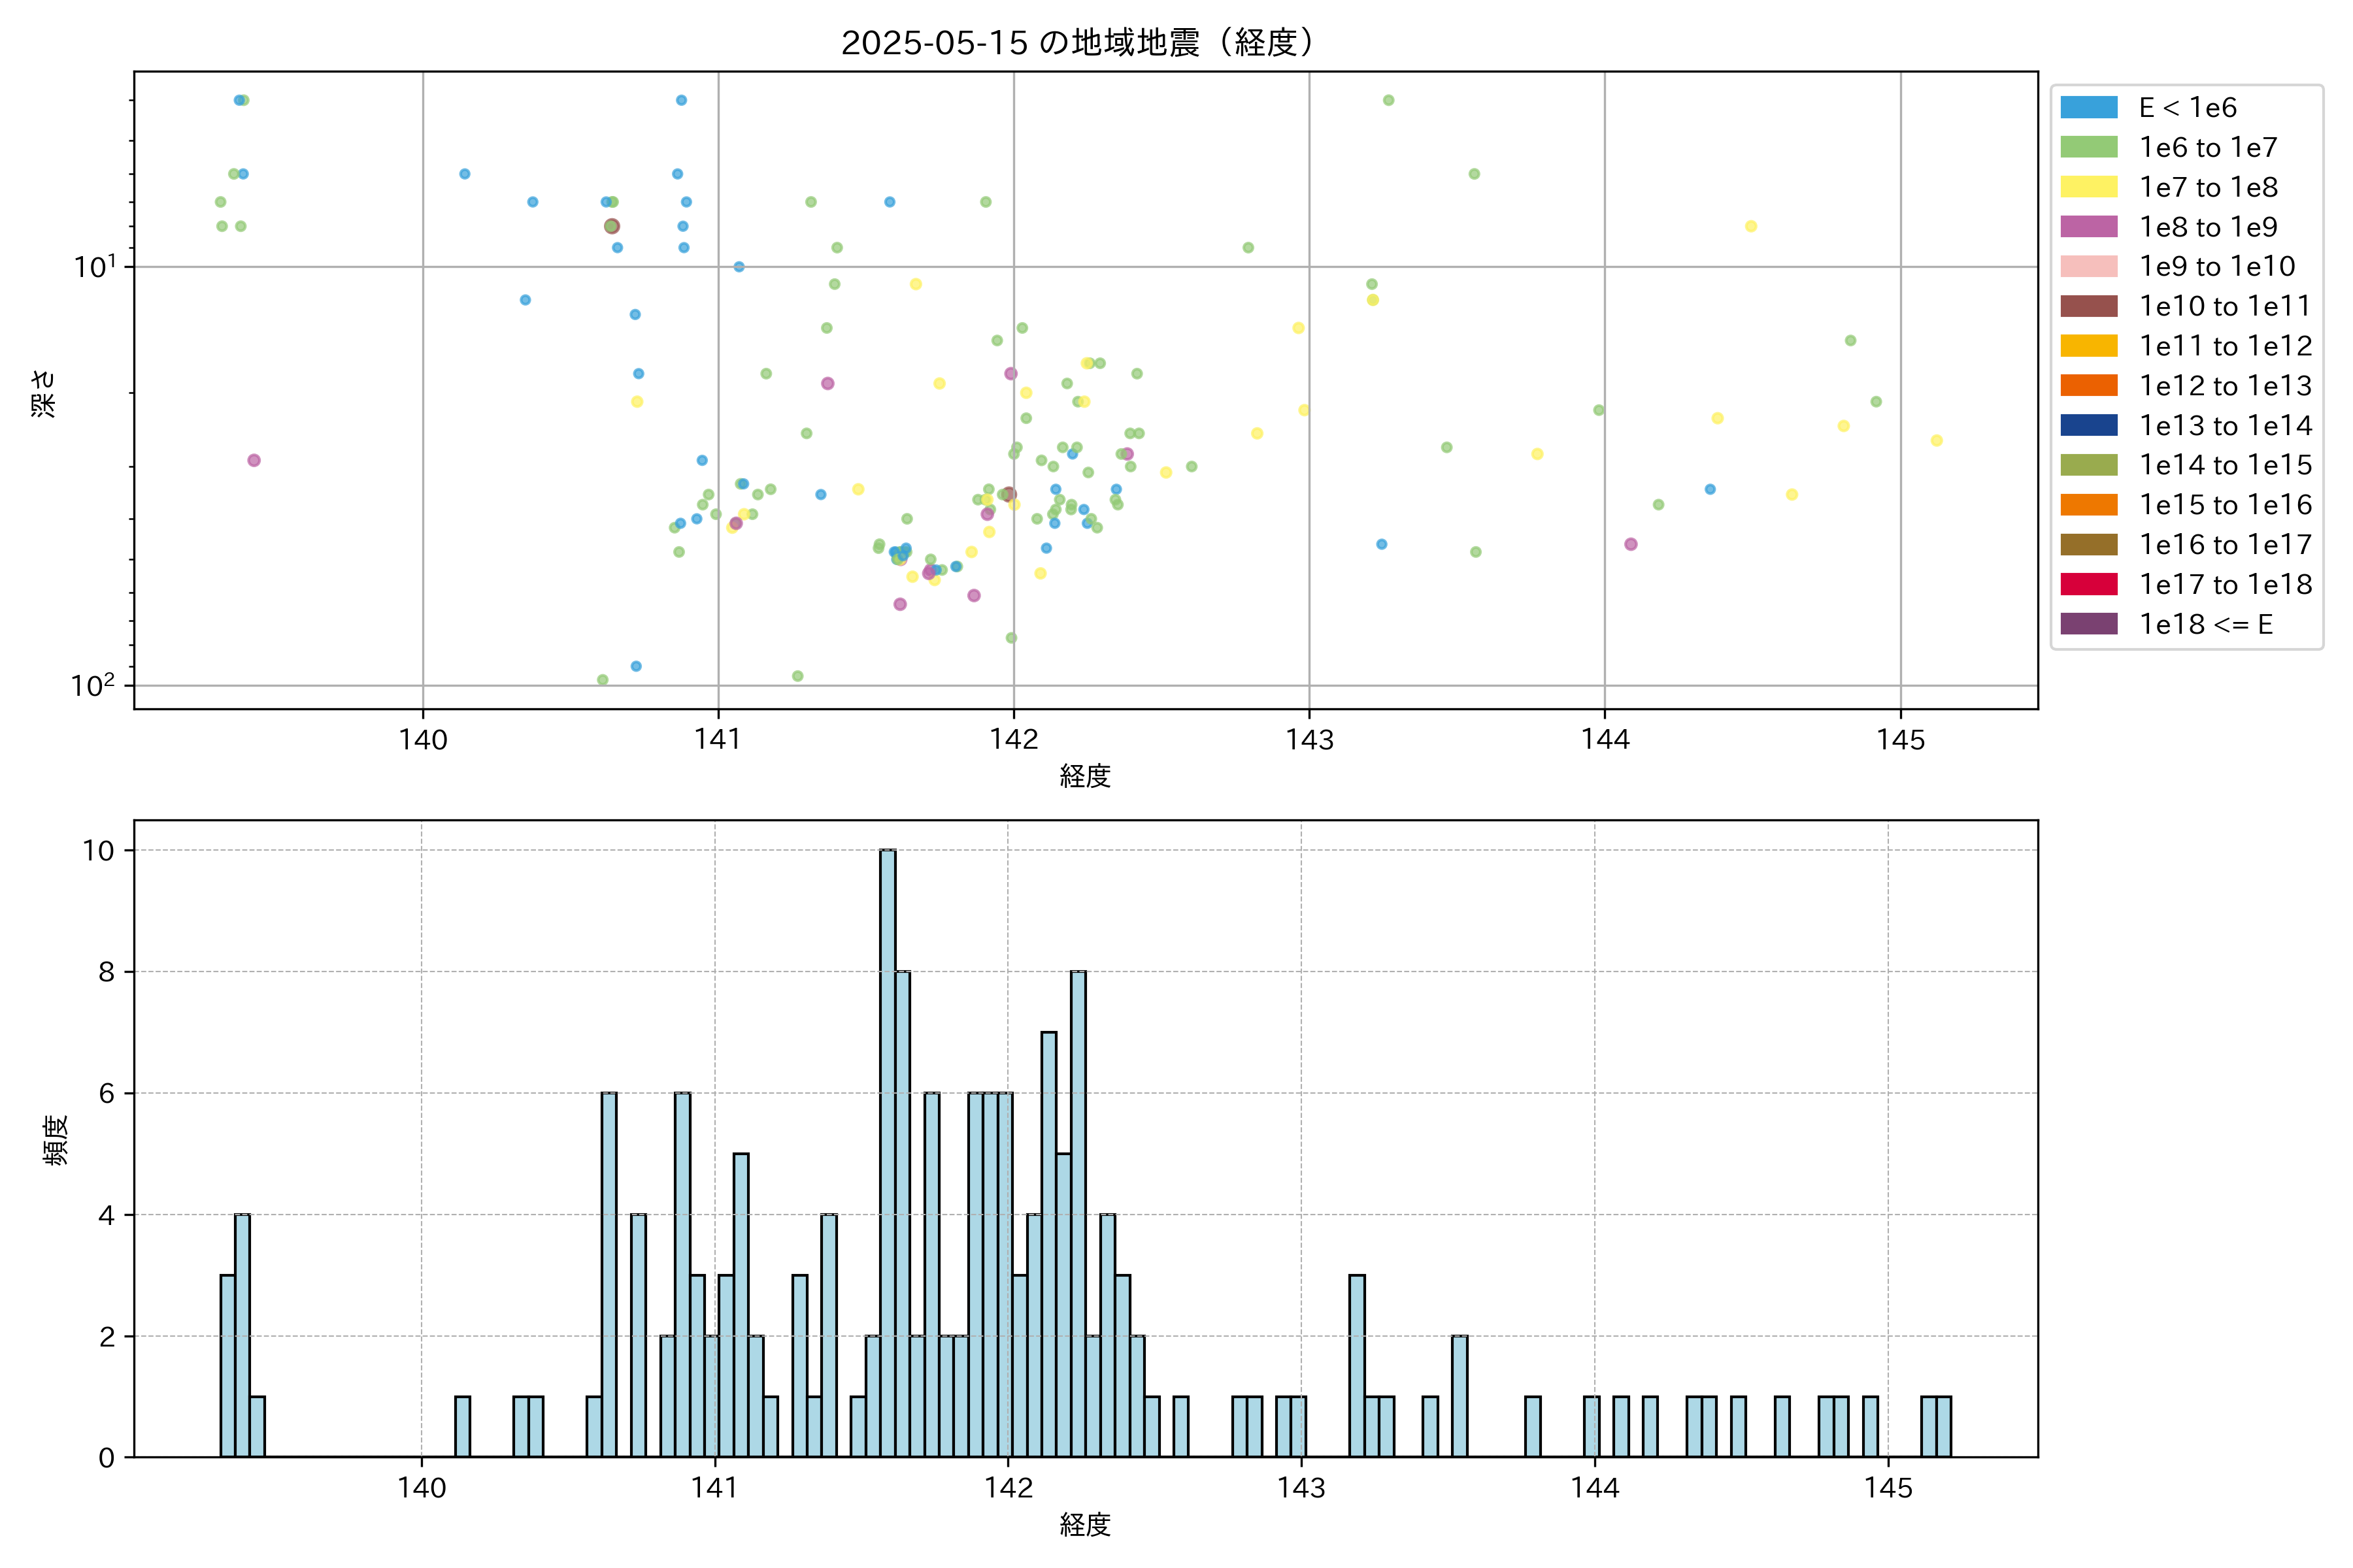Click the blue 'E < 1e6' legend swatch
The image size is (2353, 1568).
(x=2089, y=107)
